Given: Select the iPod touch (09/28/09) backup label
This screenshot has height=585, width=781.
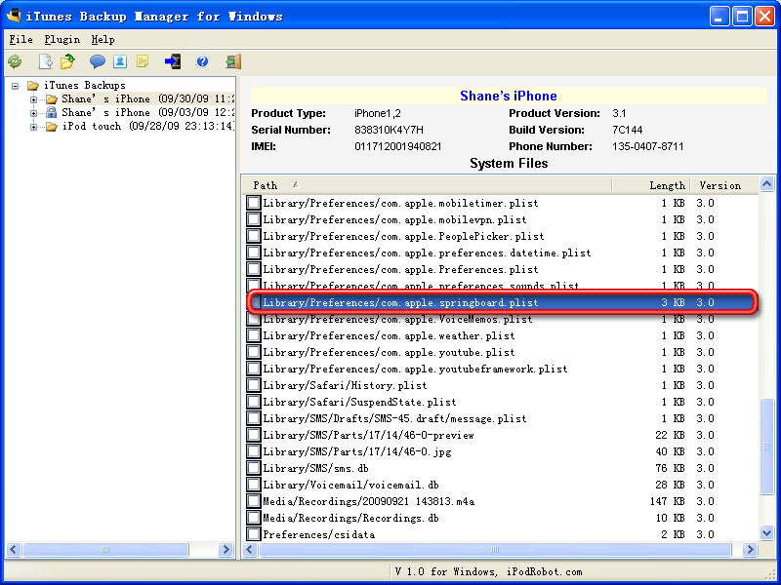Looking at the screenshot, I should (148, 127).
